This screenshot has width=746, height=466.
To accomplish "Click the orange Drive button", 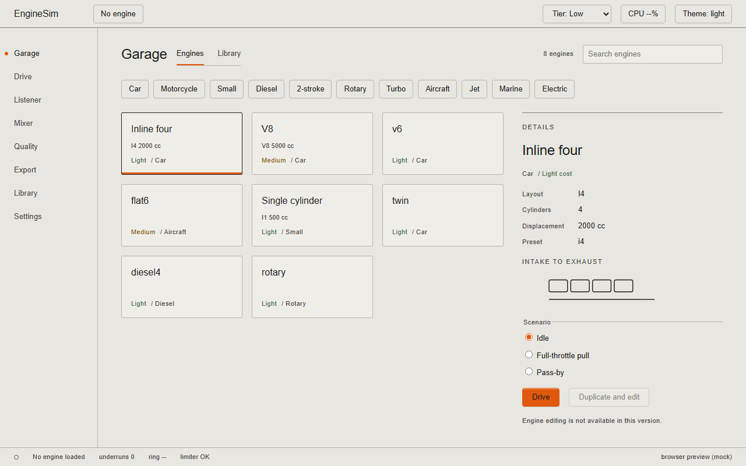I will tap(541, 397).
